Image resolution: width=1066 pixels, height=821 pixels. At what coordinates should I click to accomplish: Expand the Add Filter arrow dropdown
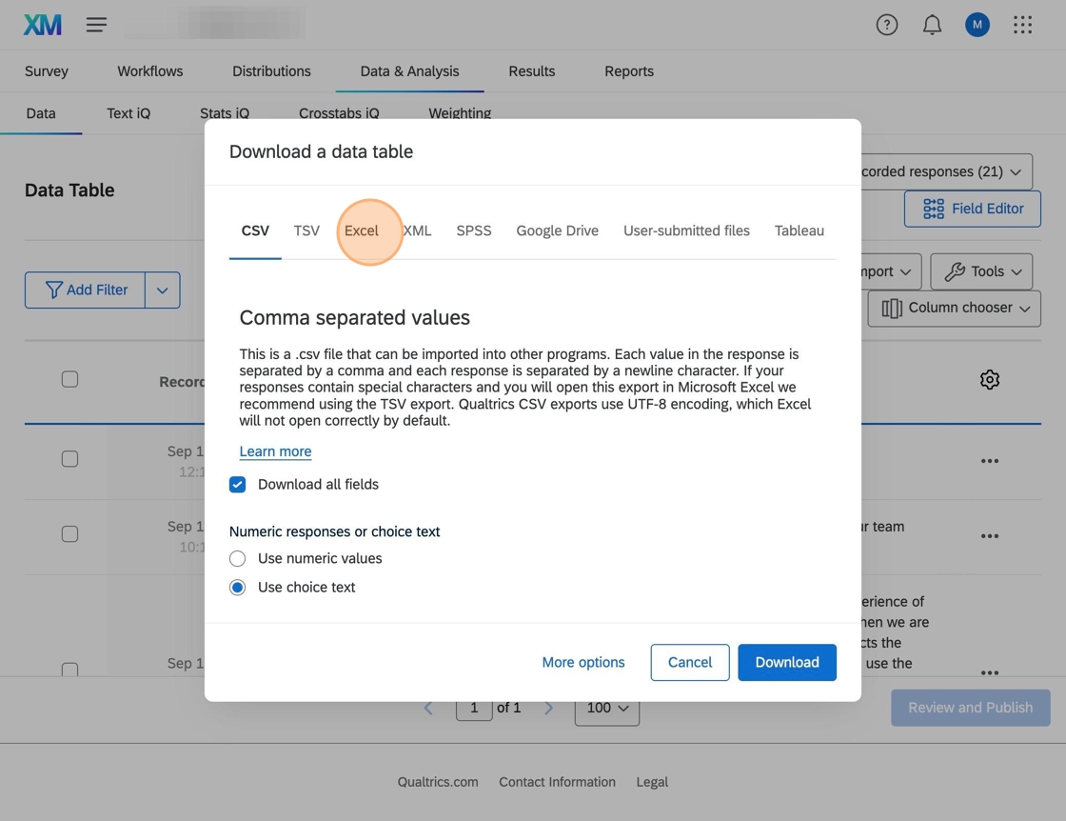pyautogui.click(x=163, y=290)
